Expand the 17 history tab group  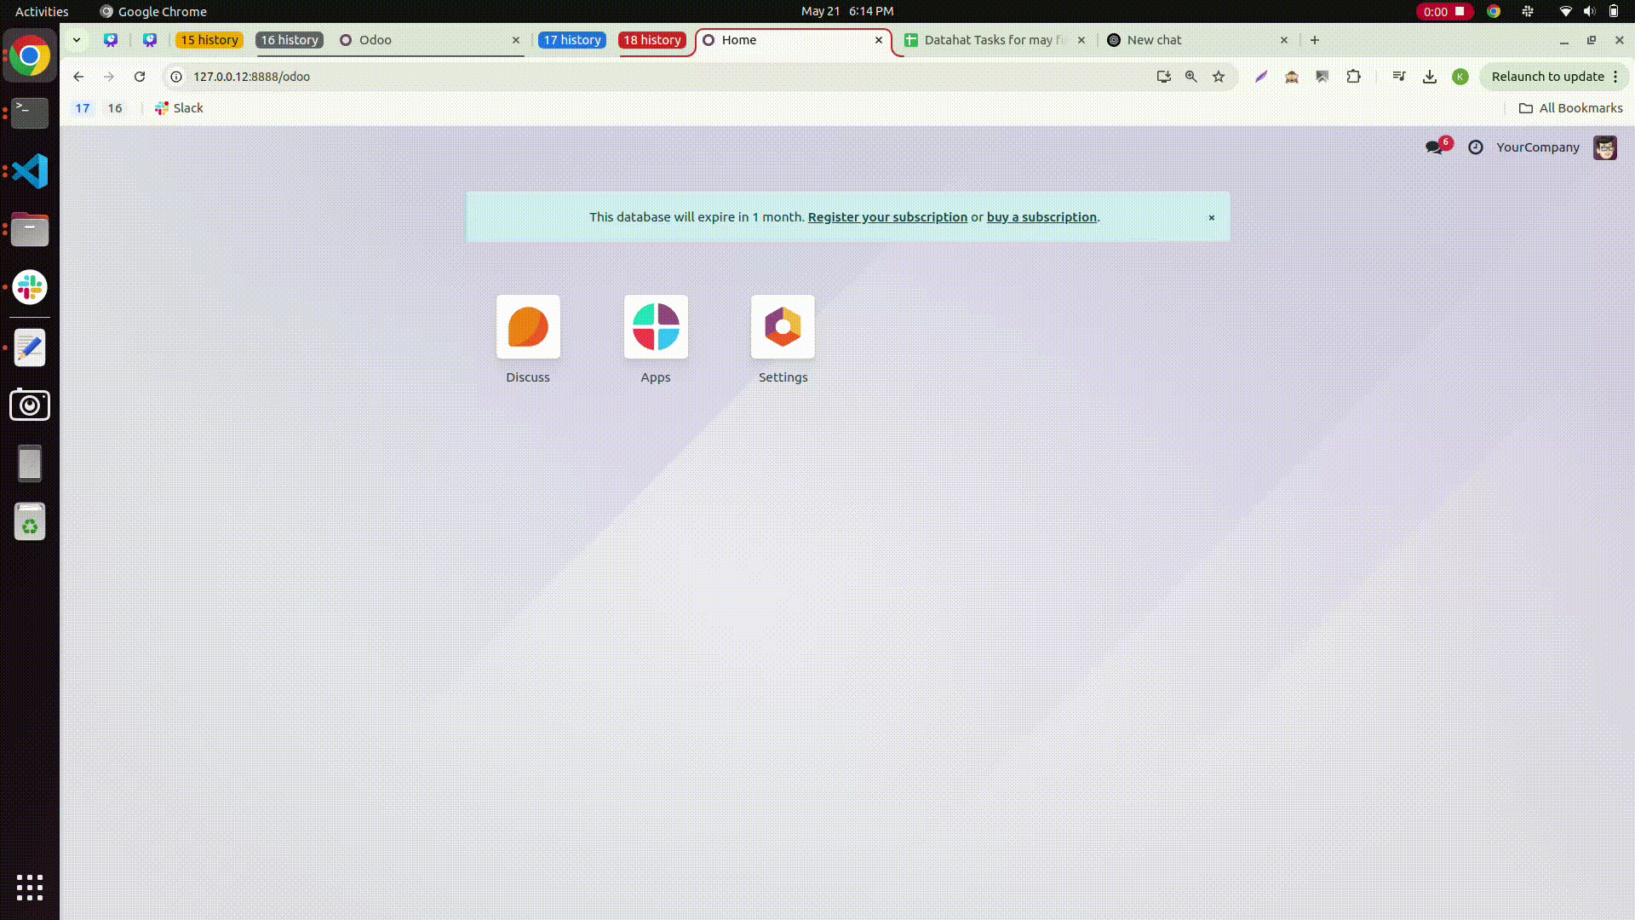coord(572,40)
